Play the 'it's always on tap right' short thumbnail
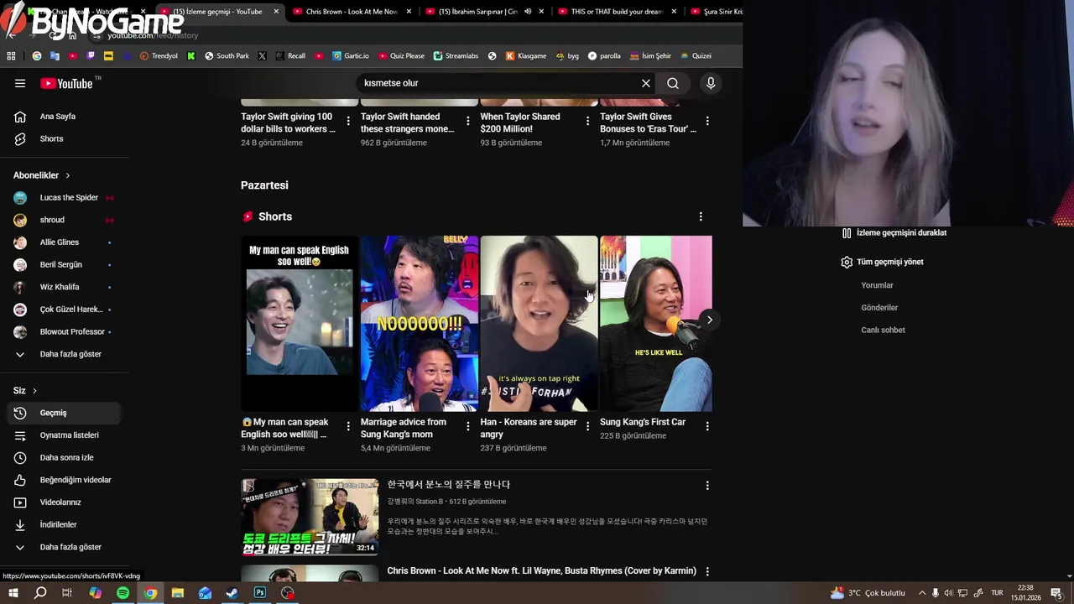Screen dimensions: 1074x604 pyautogui.click(x=539, y=324)
